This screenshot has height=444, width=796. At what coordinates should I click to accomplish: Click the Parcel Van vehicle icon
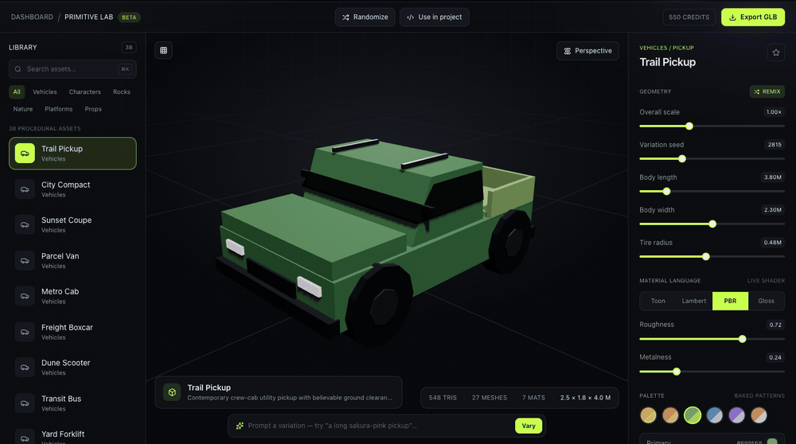coord(25,261)
